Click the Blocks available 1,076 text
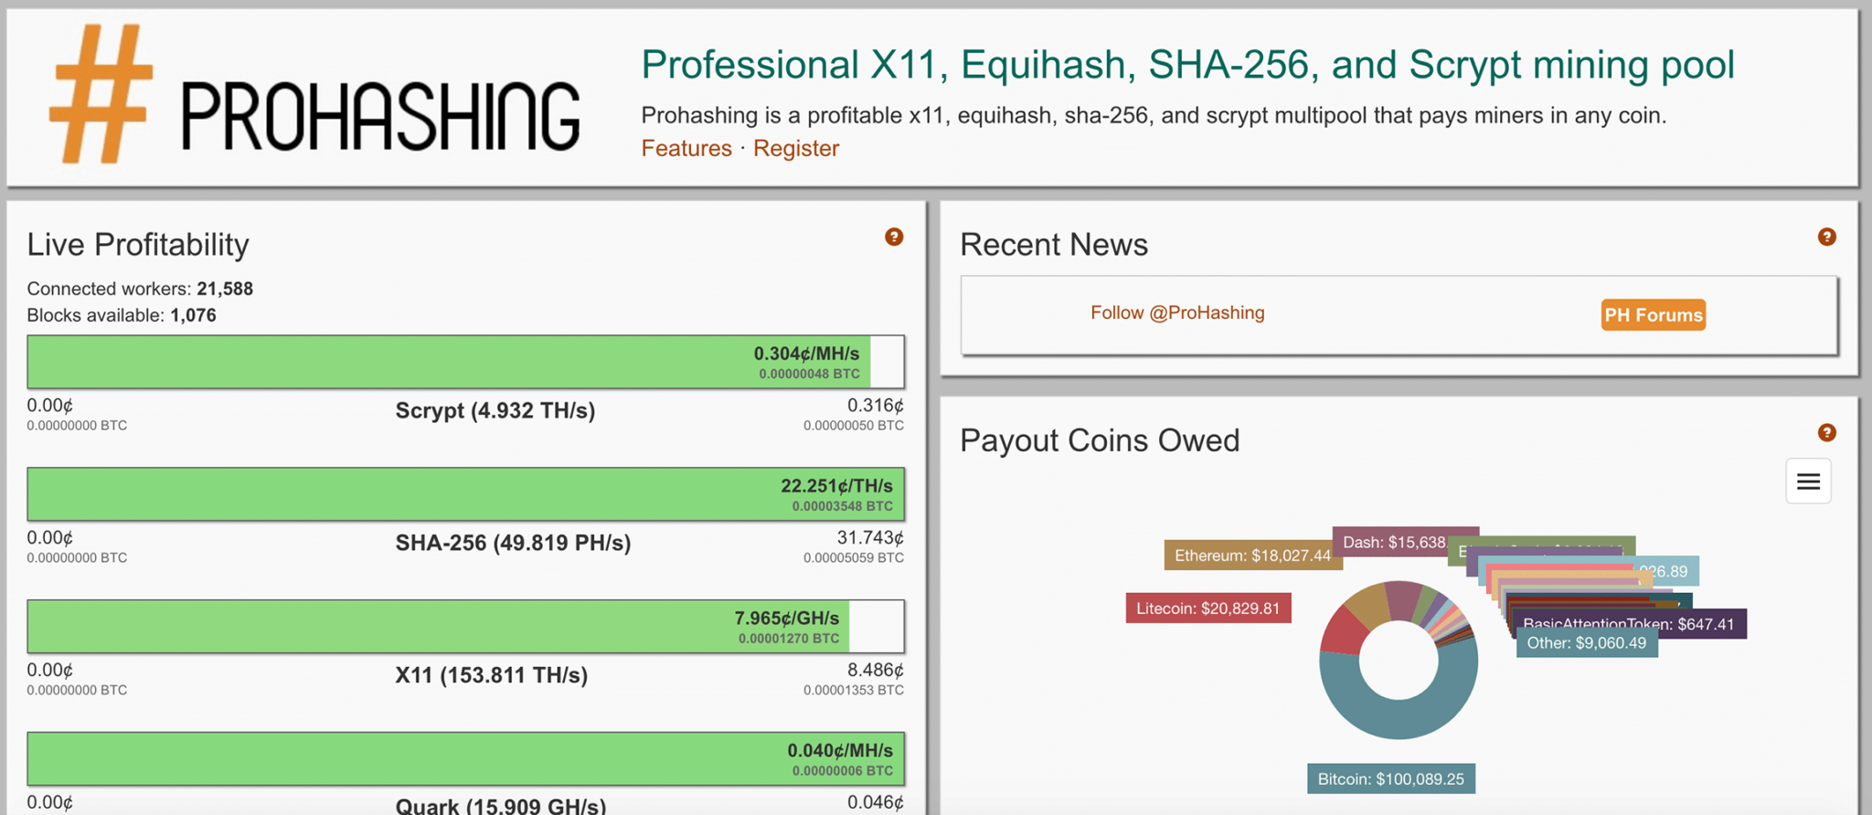 click(122, 315)
